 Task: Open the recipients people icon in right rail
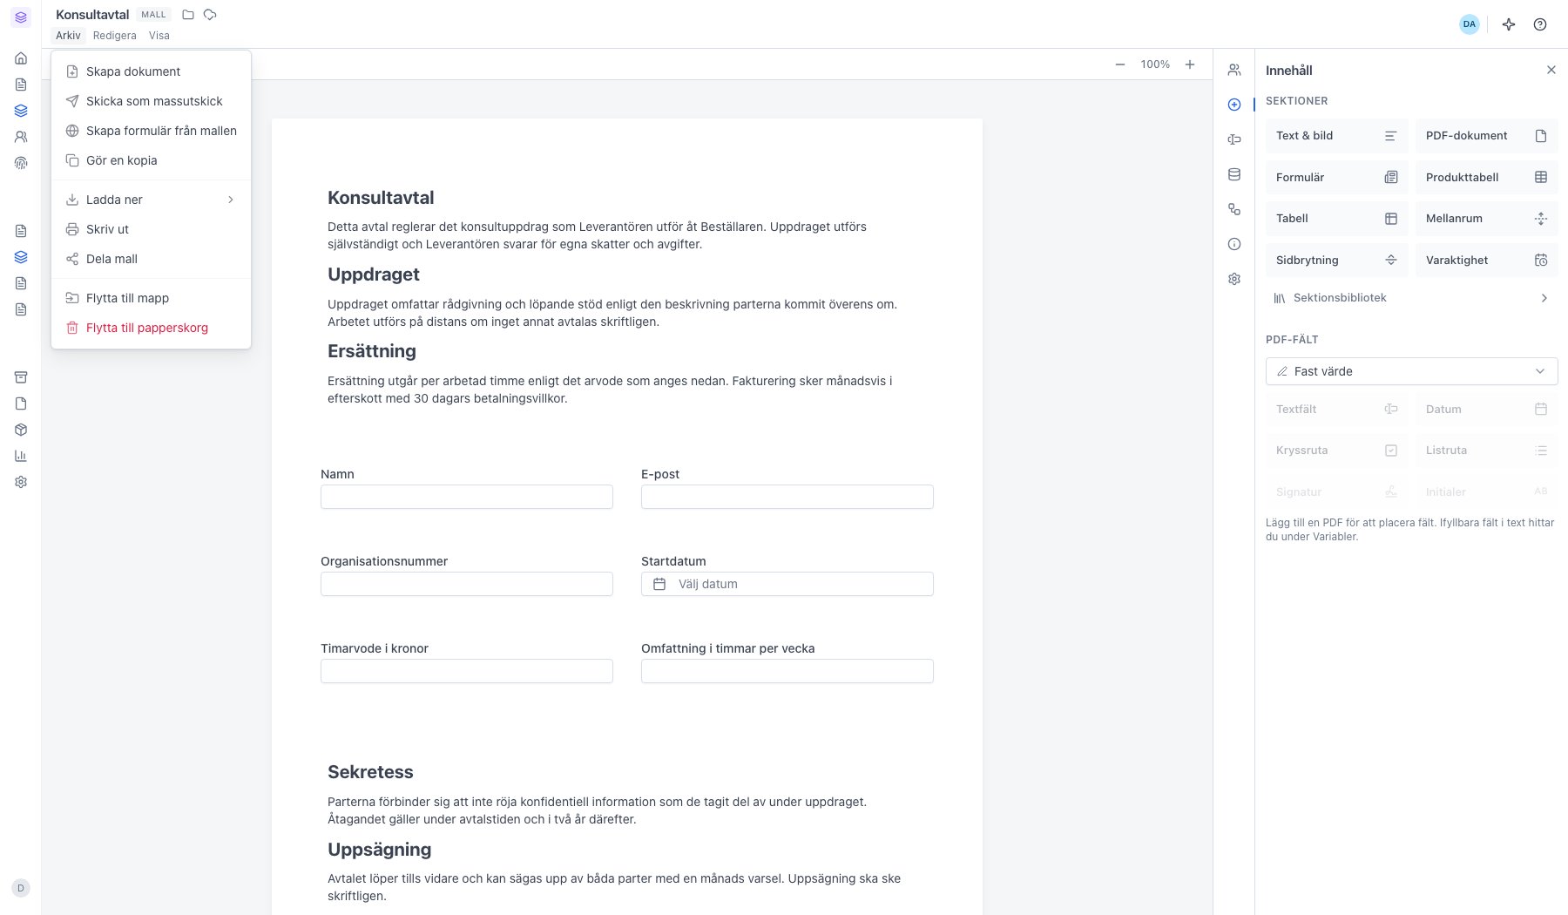click(1234, 70)
